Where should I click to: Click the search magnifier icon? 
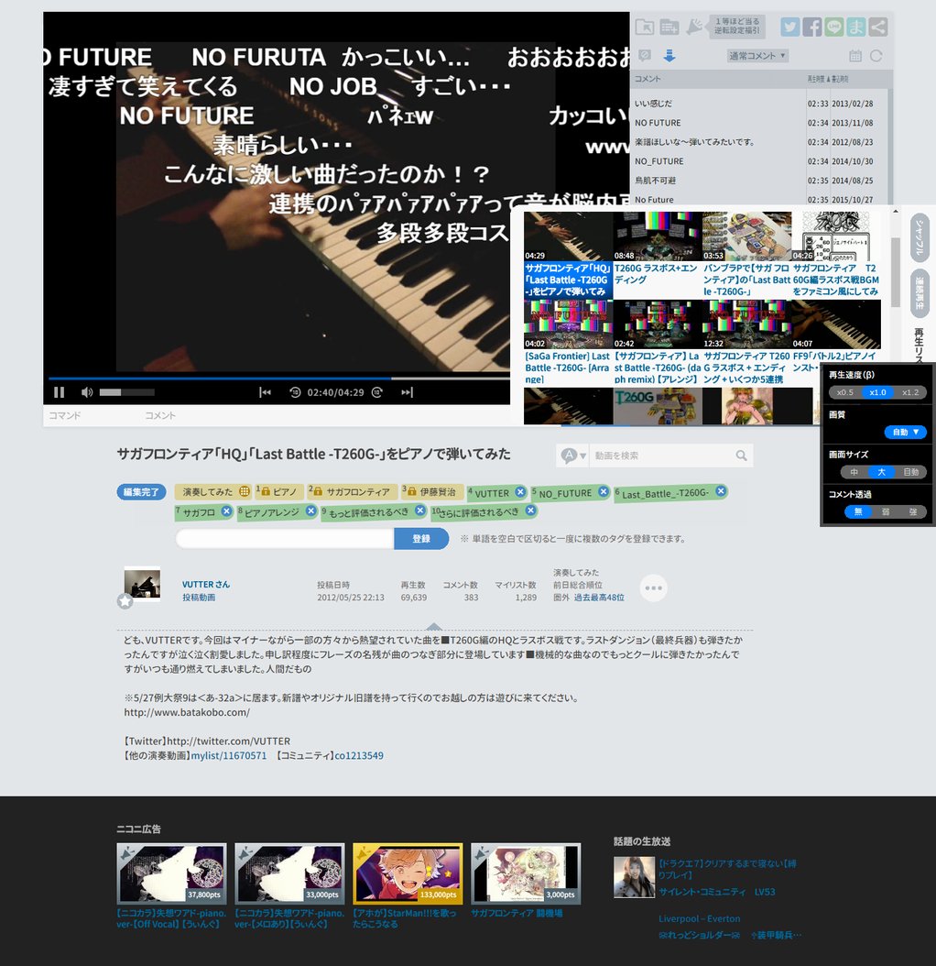(x=742, y=456)
